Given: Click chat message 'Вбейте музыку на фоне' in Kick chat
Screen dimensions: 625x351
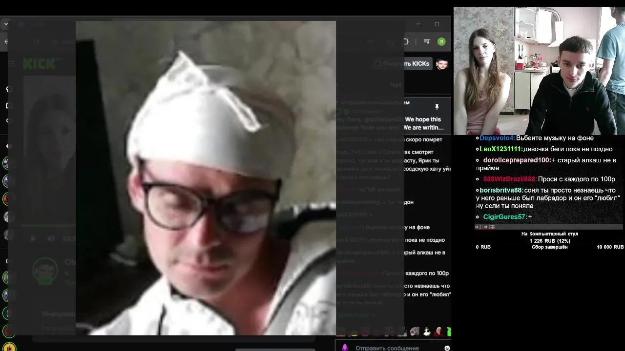Looking at the screenshot, I should click(397, 227).
